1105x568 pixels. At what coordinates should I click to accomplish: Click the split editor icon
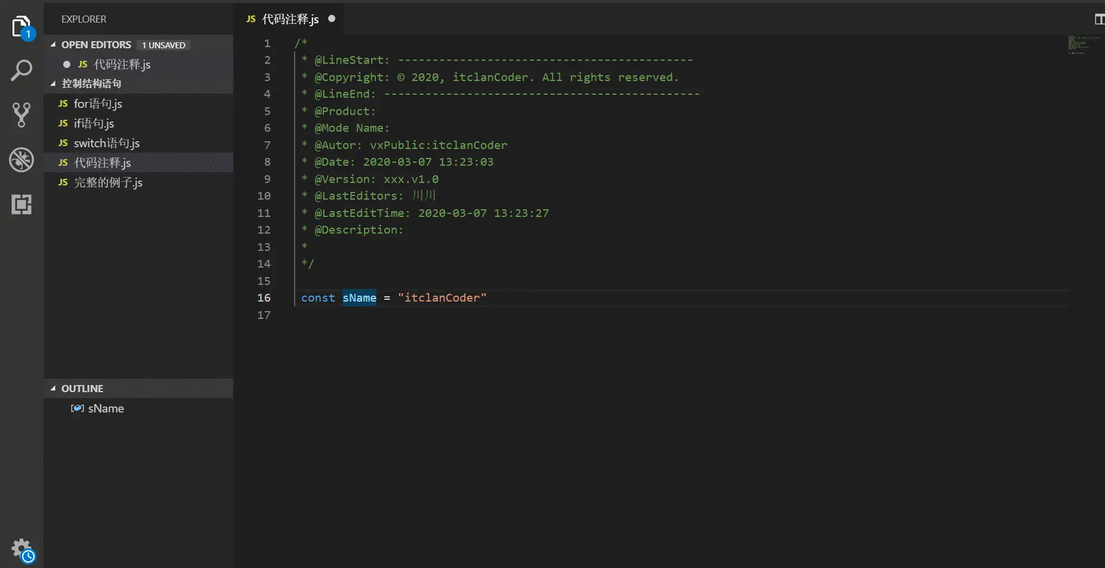tap(1099, 20)
